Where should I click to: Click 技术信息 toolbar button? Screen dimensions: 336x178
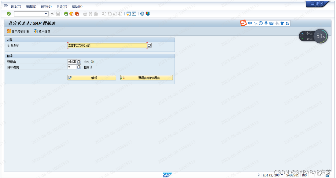(x=42, y=31)
